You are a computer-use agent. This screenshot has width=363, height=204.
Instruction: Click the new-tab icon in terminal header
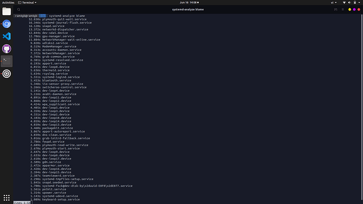[x=336, y=9]
